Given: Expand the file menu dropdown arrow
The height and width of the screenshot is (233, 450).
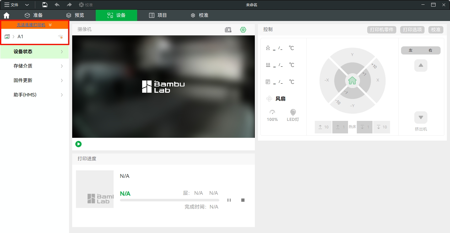Looking at the screenshot, I should point(27,5).
